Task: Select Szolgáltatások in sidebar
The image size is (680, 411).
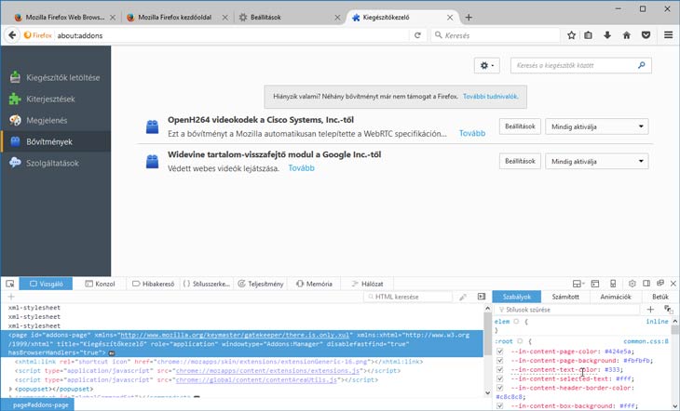Action: (x=56, y=163)
